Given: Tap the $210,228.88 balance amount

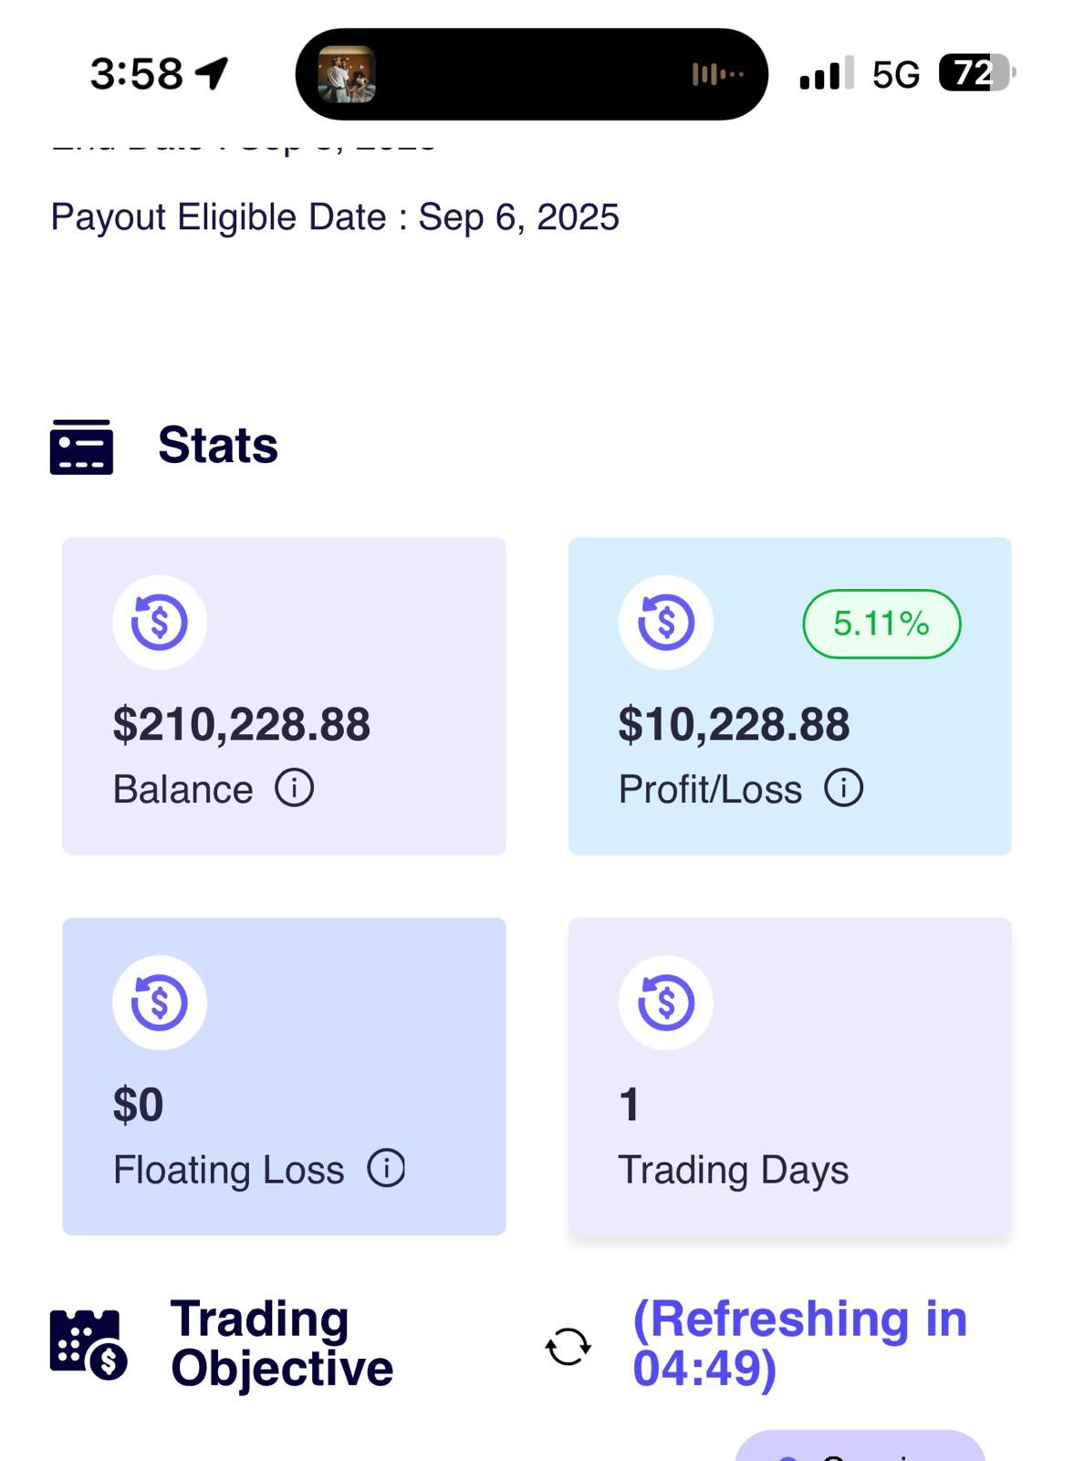Looking at the screenshot, I should pyautogui.click(x=241, y=724).
